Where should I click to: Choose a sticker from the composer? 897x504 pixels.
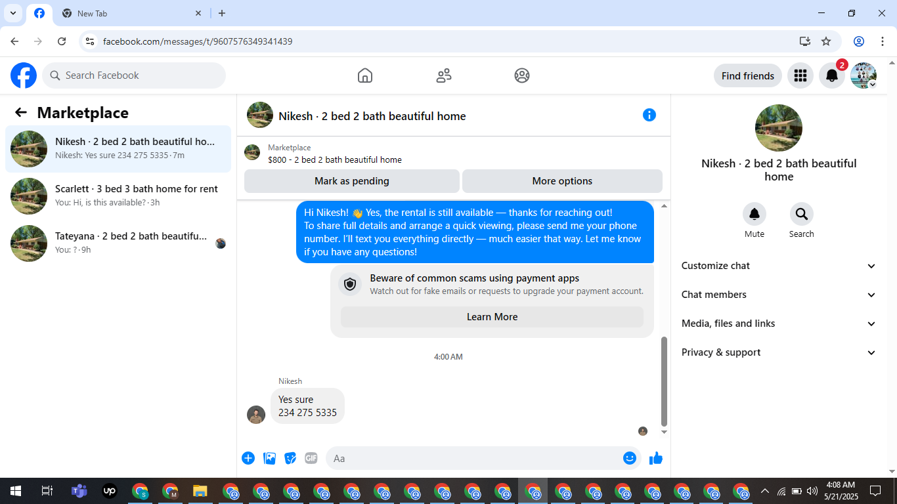tap(290, 458)
